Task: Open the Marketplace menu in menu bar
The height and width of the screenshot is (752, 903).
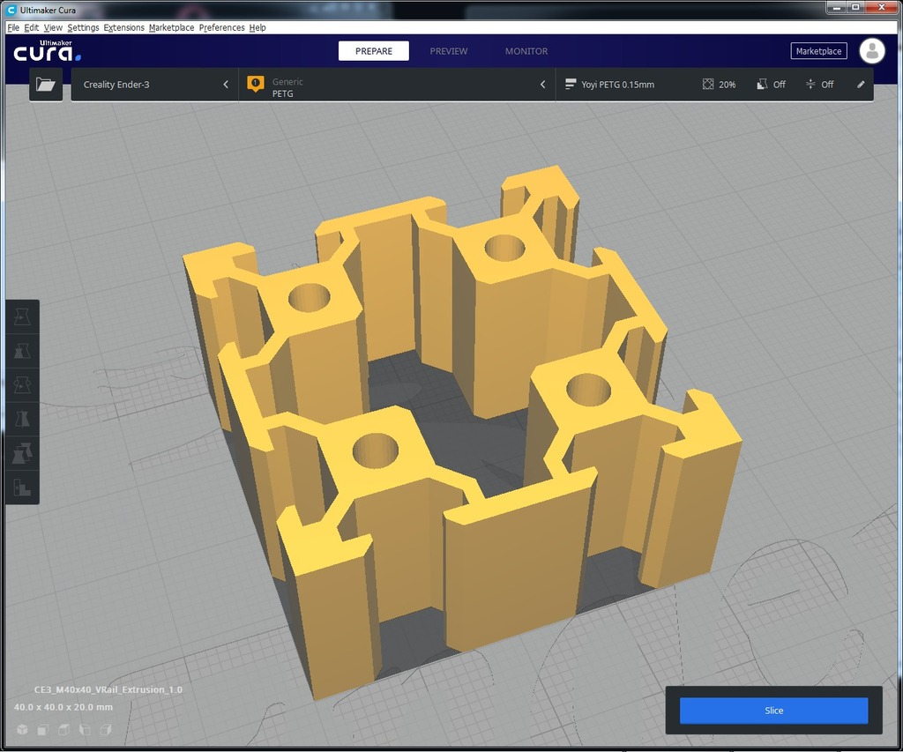Action: click(172, 27)
